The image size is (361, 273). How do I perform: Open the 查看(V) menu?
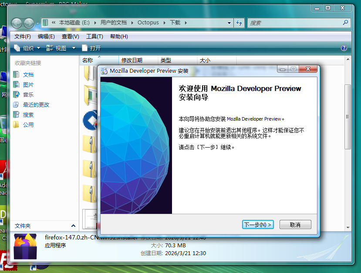pyautogui.click(x=70, y=37)
